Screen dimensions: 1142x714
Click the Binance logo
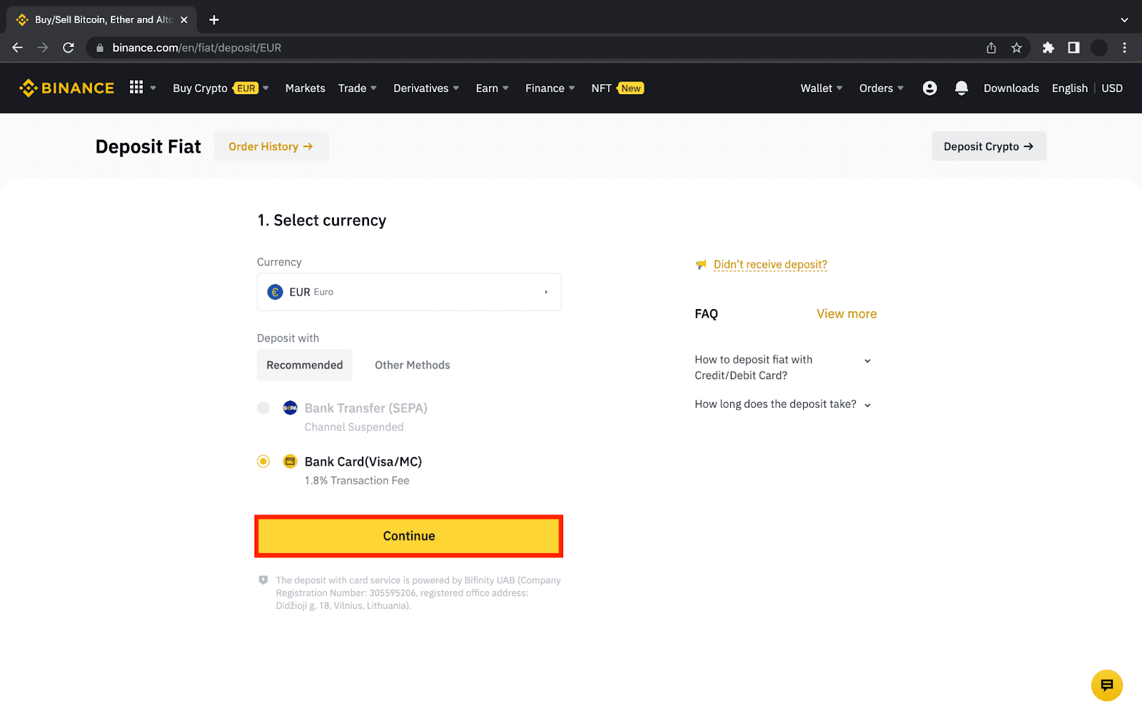click(66, 88)
